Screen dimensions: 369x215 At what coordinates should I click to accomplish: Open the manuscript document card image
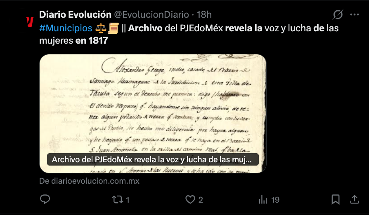pos(153,114)
